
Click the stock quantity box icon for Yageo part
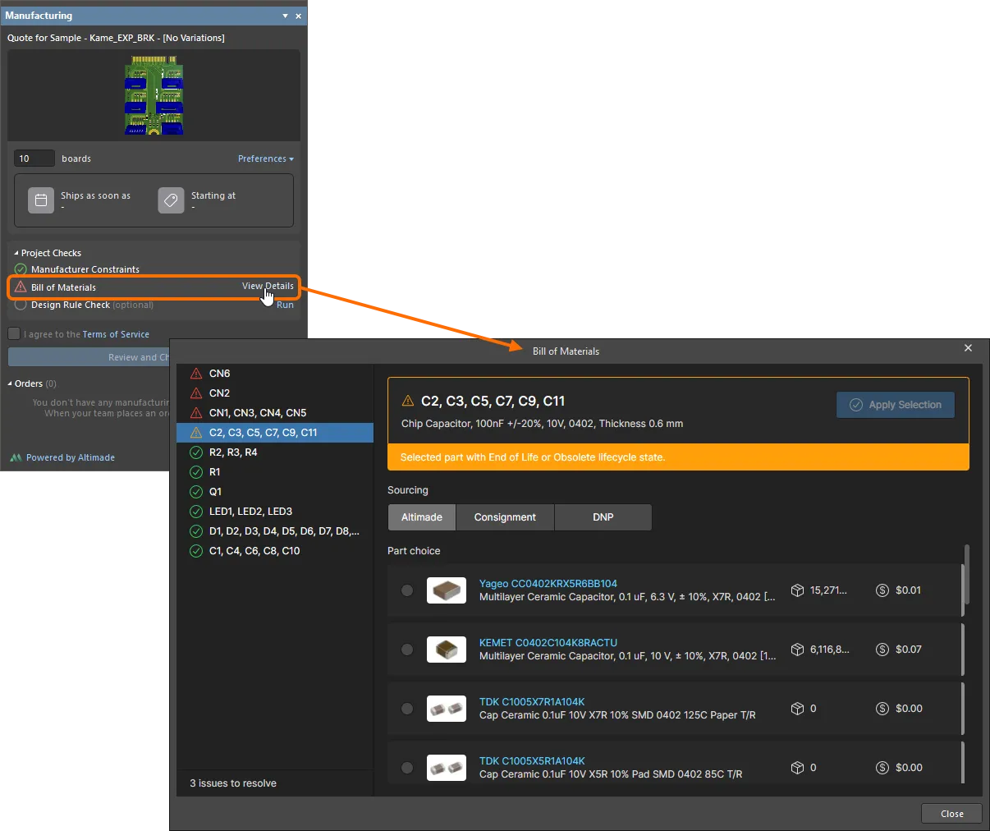coord(797,590)
